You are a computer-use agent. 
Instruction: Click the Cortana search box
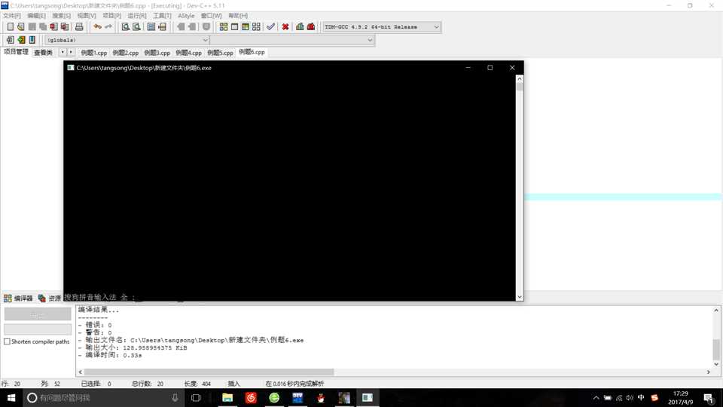[103, 397]
